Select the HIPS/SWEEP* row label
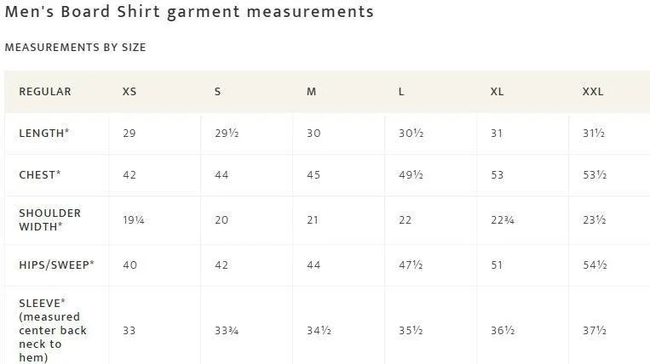Image resolution: width=650 pixels, height=364 pixels. pyautogui.click(x=57, y=264)
